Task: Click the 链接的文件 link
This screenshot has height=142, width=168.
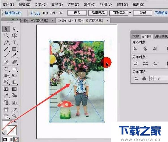Action: (x=13, y=13)
